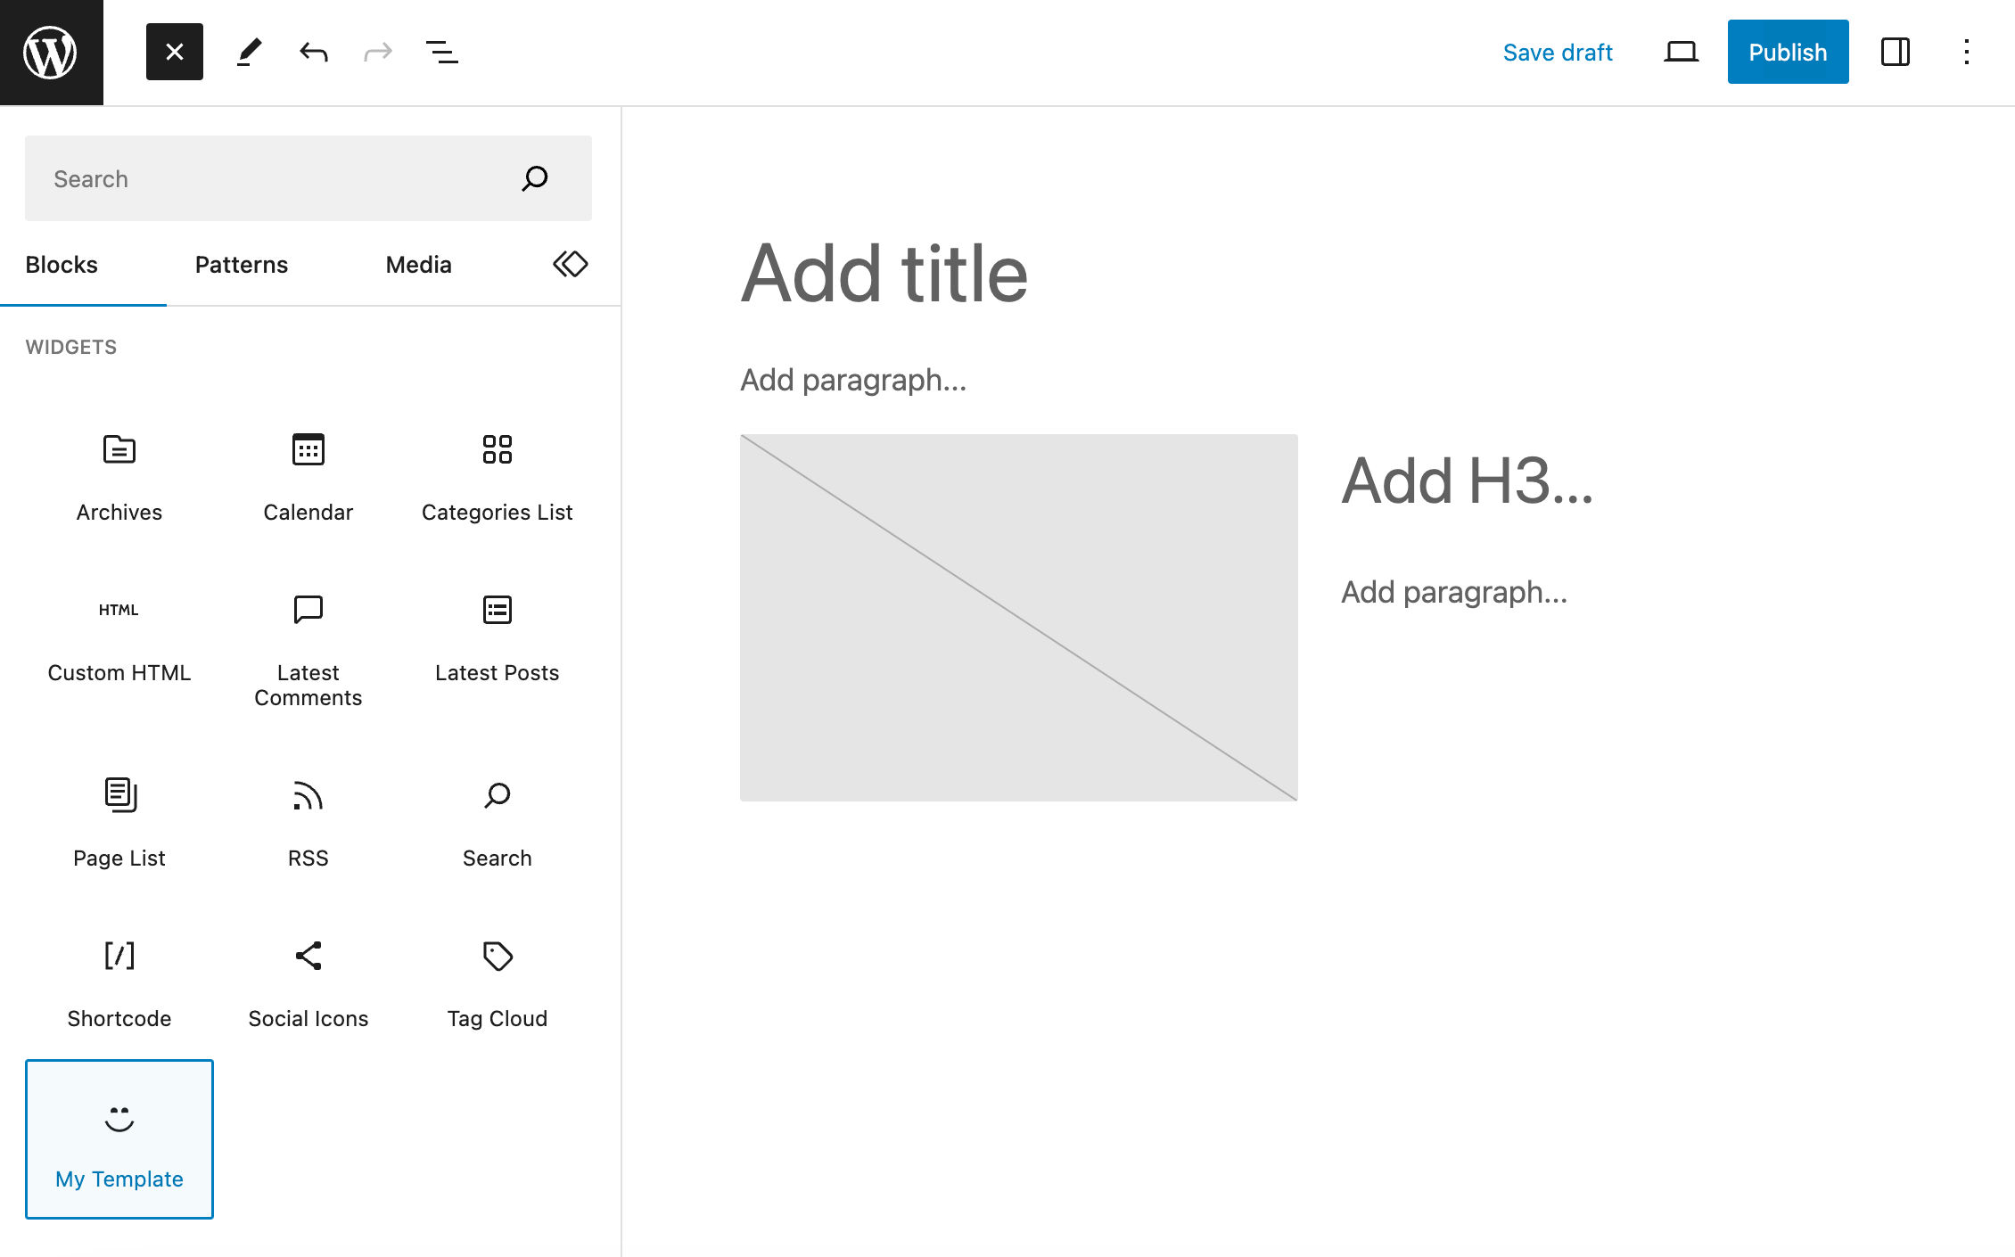Image resolution: width=2015 pixels, height=1257 pixels.
Task: Click the Add title input field
Action: pyautogui.click(x=884, y=274)
